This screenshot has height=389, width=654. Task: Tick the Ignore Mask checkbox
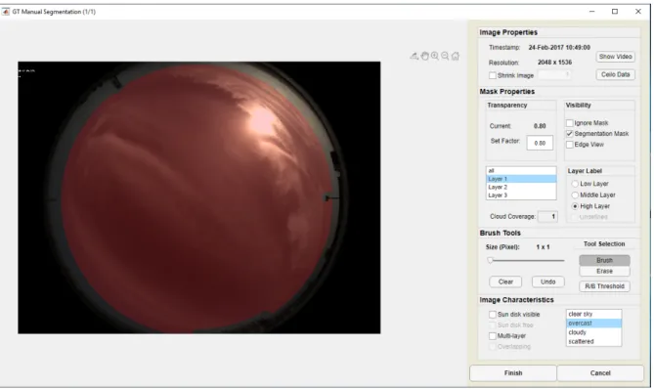[x=570, y=123]
